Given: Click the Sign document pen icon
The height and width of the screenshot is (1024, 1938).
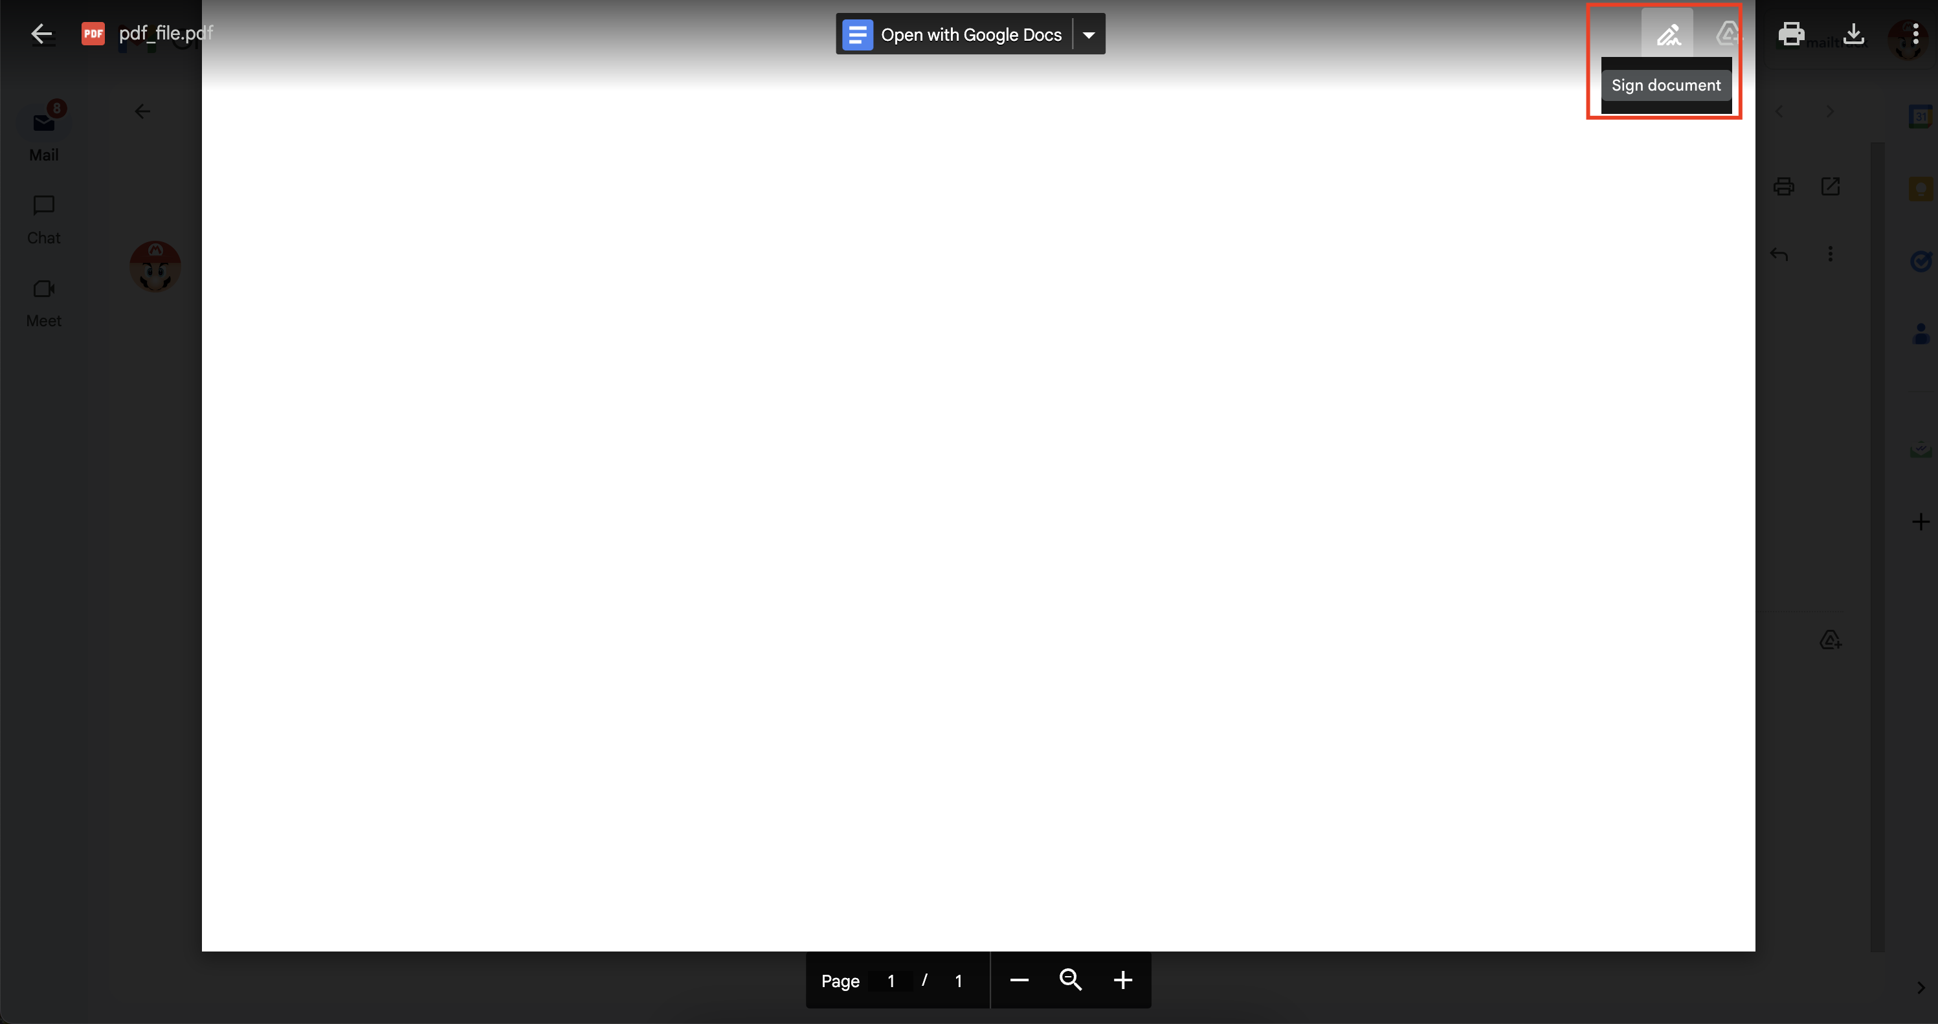Looking at the screenshot, I should (x=1667, y=34).
